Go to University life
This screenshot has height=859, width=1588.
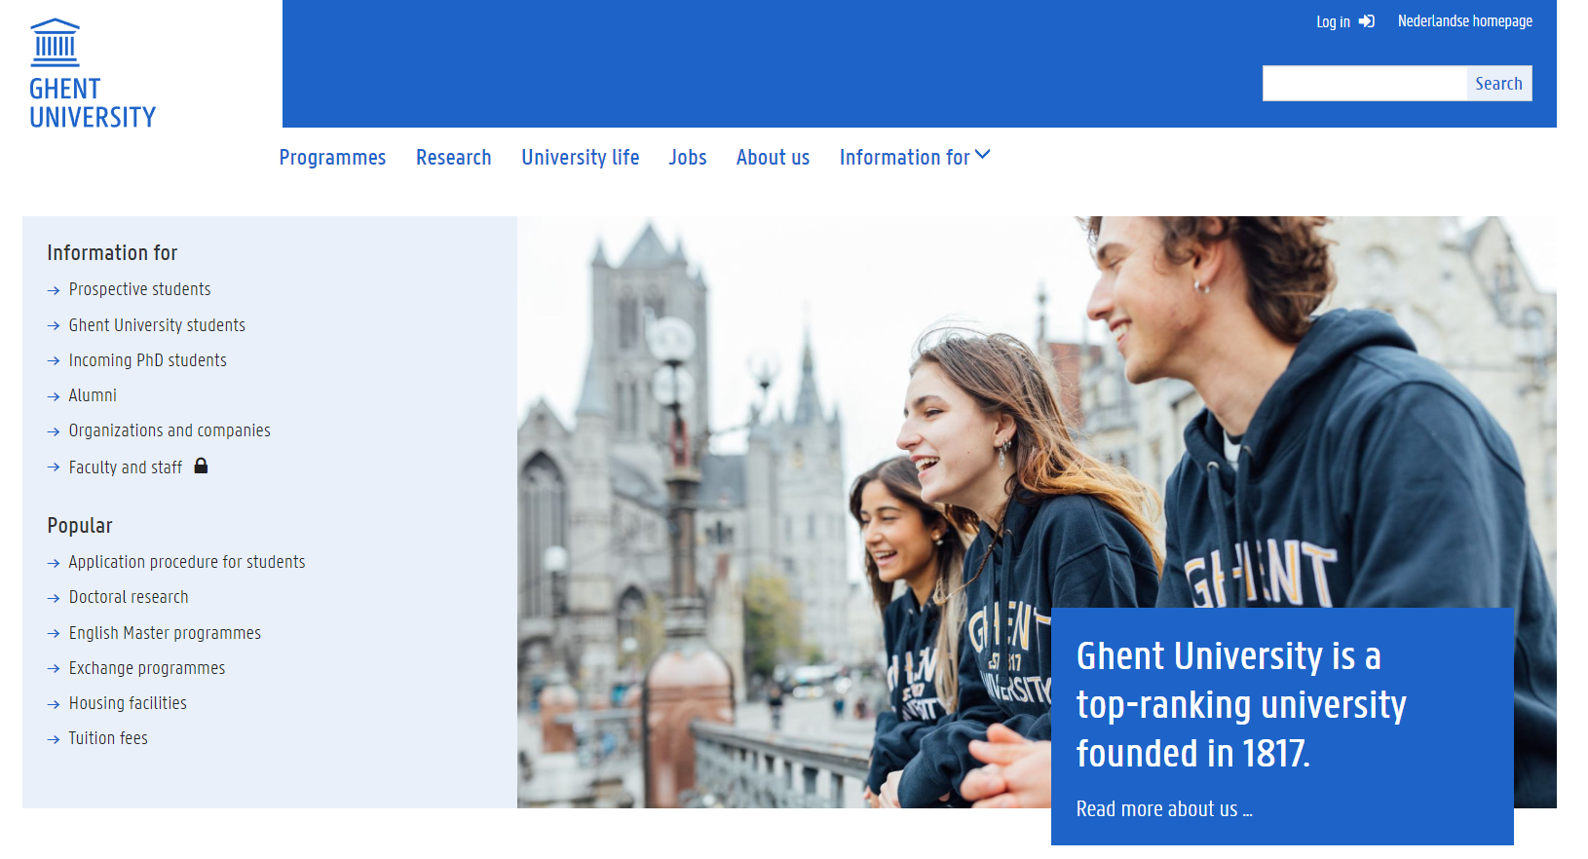pyautogui.click(x=581, y=157)
